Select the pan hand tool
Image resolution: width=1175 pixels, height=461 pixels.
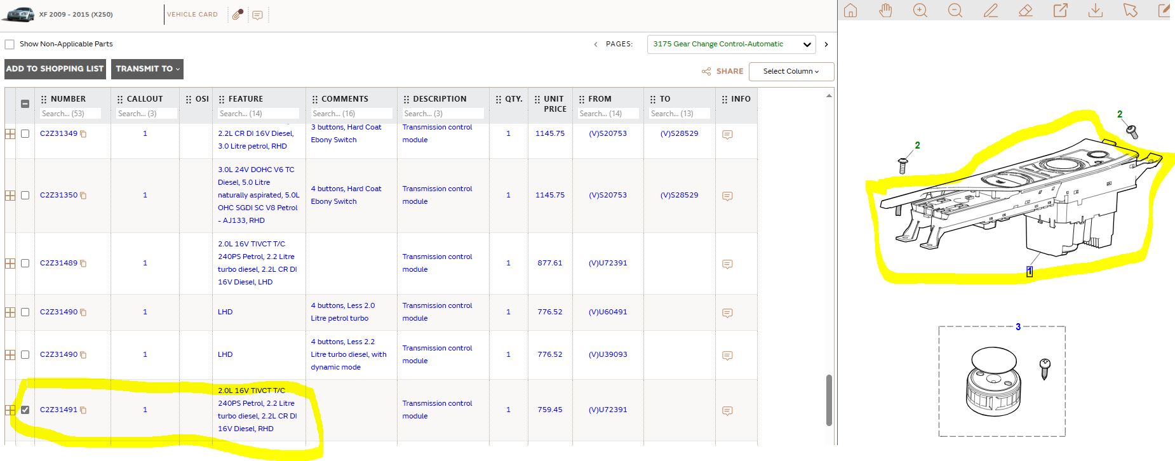pyautogui.click(x=885, y=11)
